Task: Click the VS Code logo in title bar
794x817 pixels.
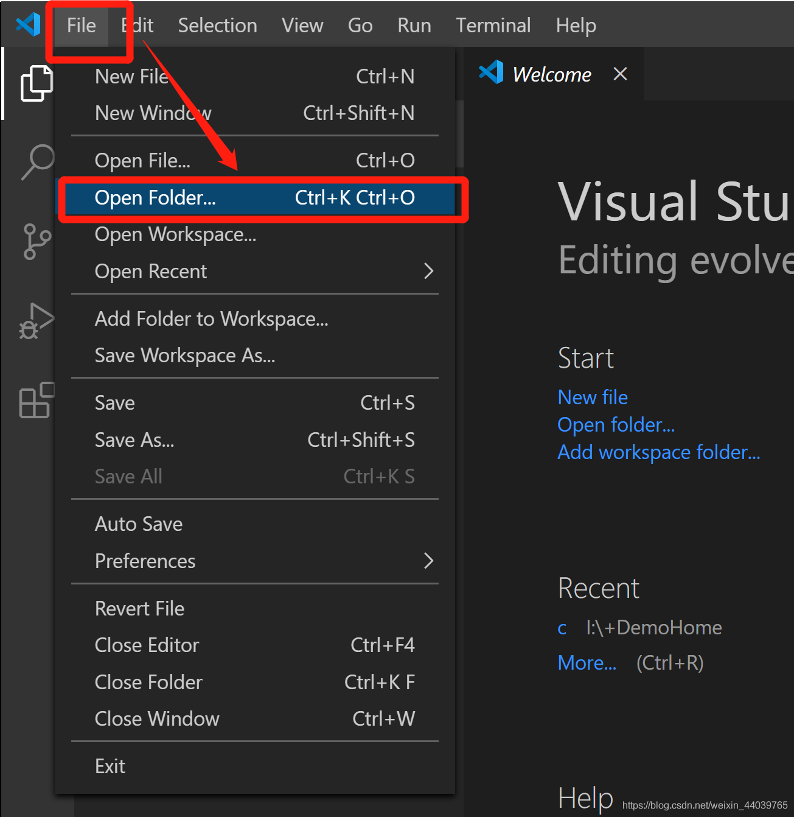Action: coord(28,25)
